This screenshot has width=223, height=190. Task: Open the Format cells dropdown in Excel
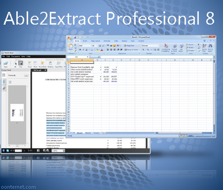(x=190, y=51)
